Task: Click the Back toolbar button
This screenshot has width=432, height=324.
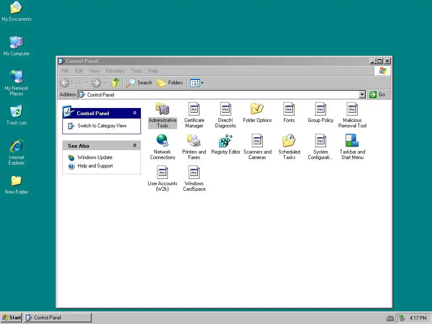Action: coord(71,83)
